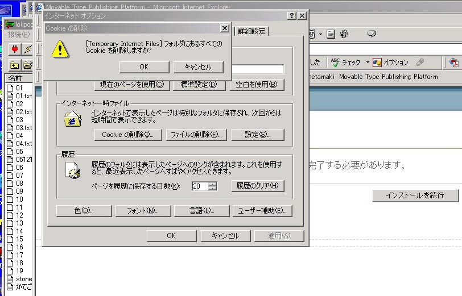Open the edit button dropdown arrow
This screenshot has height=296, width=462.
pyautogui.click(x=320, y=35)
